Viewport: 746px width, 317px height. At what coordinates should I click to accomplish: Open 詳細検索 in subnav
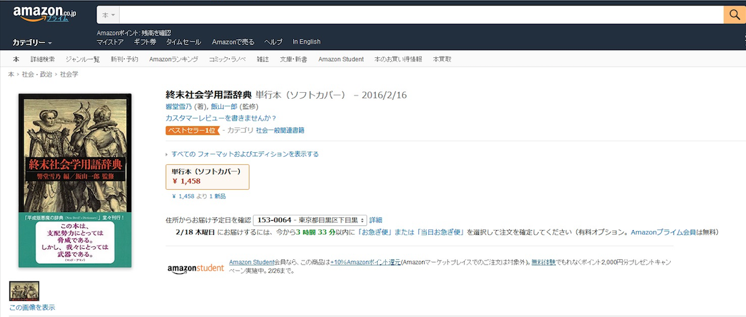[42, 59]
